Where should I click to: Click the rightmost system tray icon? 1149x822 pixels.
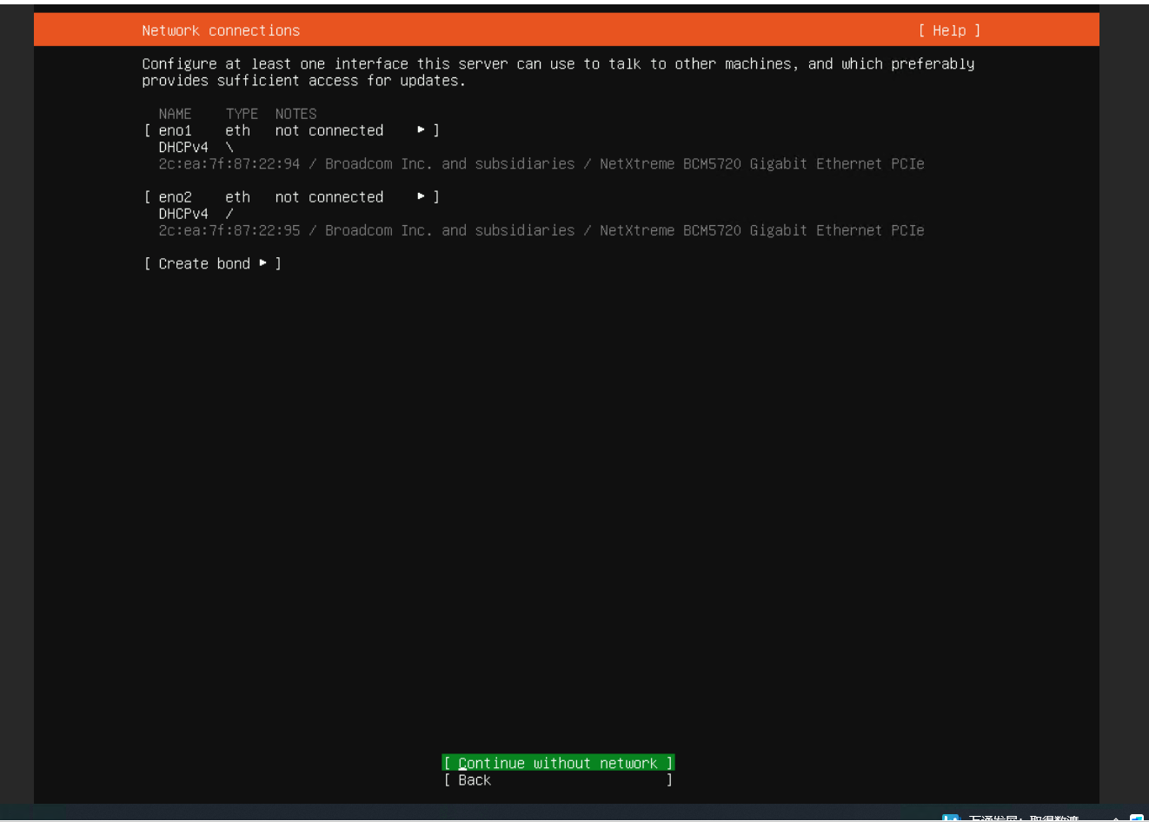pos(1137,818)
